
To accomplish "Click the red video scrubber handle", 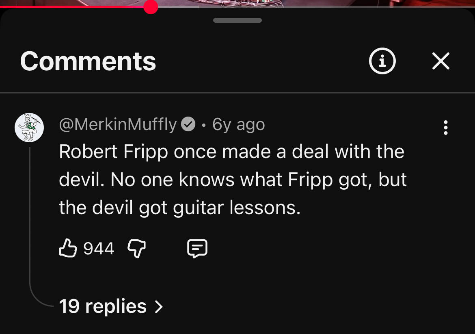I will click(151, 7).
